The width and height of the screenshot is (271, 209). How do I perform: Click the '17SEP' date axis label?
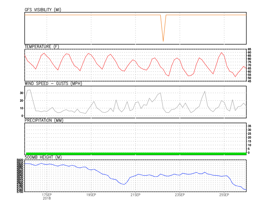point(47,195)
